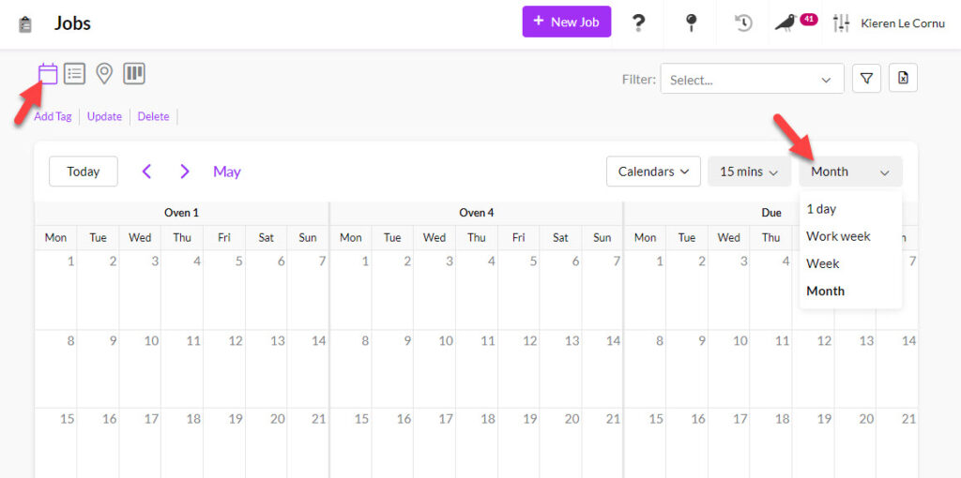Expand the Filter Select dropdown
This screenshot has height=478, width=961.
coord(751,80)
